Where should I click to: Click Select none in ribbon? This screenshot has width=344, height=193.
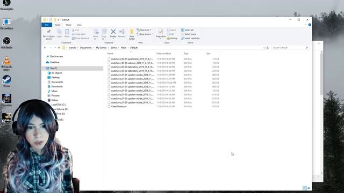pyautogui.click(x=189, y=34)
